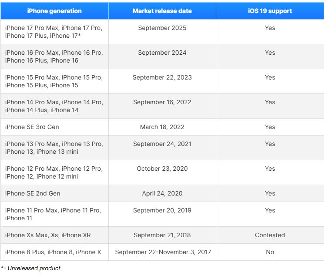Click the September 16, 2022 date cell
Screen dimensions: 325x275
tap(162, 106)
